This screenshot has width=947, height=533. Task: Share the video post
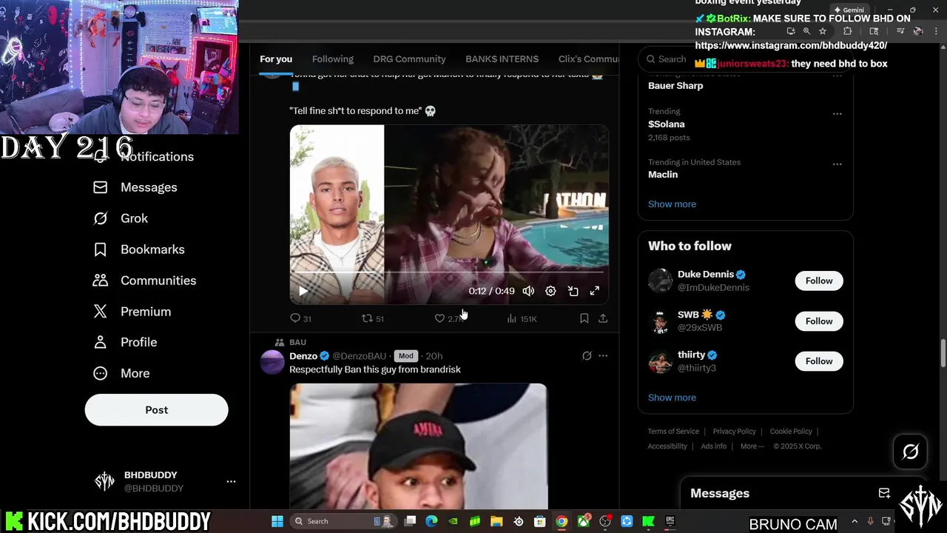tap(603, 318)
